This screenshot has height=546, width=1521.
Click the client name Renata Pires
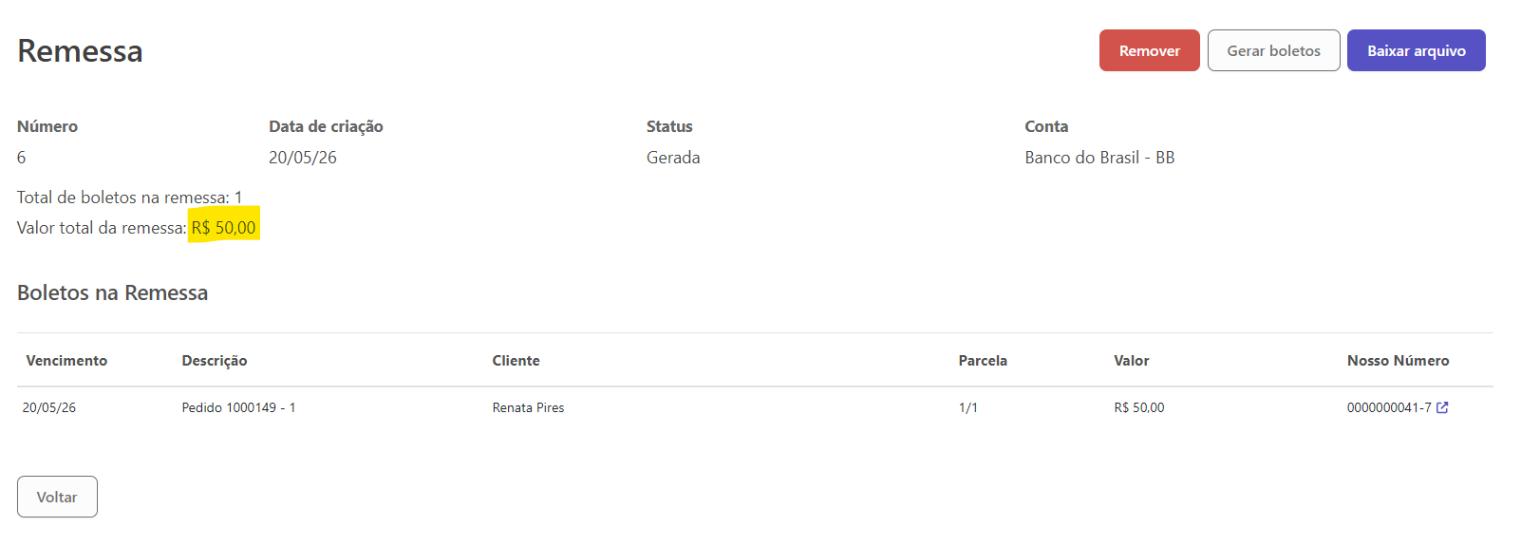[x=528, y=407]
